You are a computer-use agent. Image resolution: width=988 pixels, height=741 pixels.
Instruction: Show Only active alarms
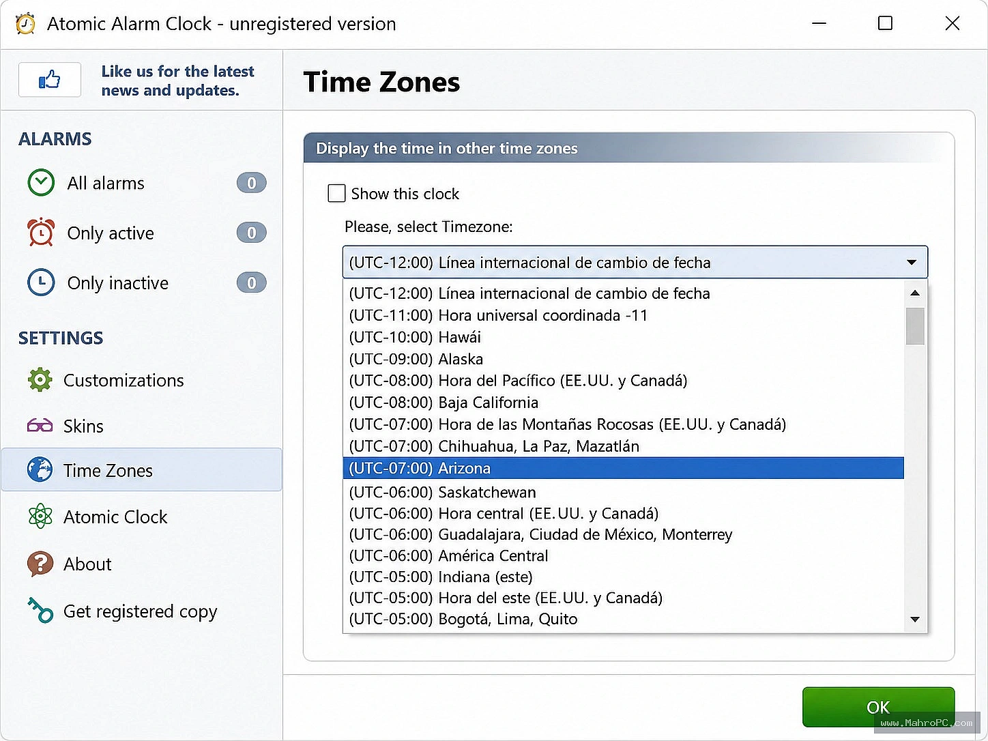[x=111, y=233]
